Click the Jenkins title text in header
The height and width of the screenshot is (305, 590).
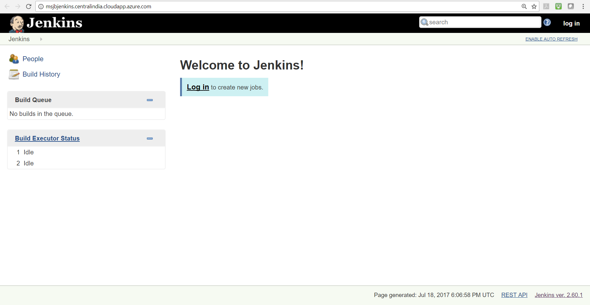(x=54, y=23)
